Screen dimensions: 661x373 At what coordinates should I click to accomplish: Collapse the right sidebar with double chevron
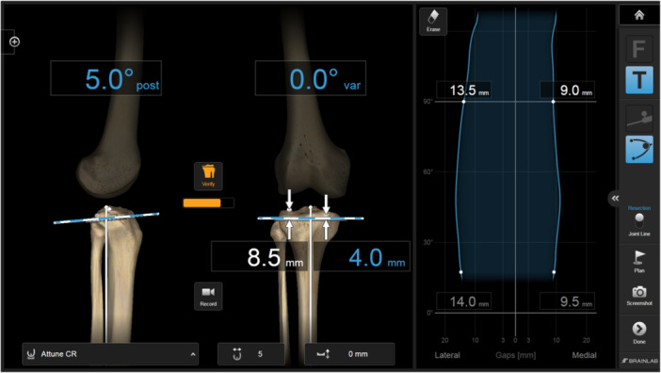tap(615, 198)
